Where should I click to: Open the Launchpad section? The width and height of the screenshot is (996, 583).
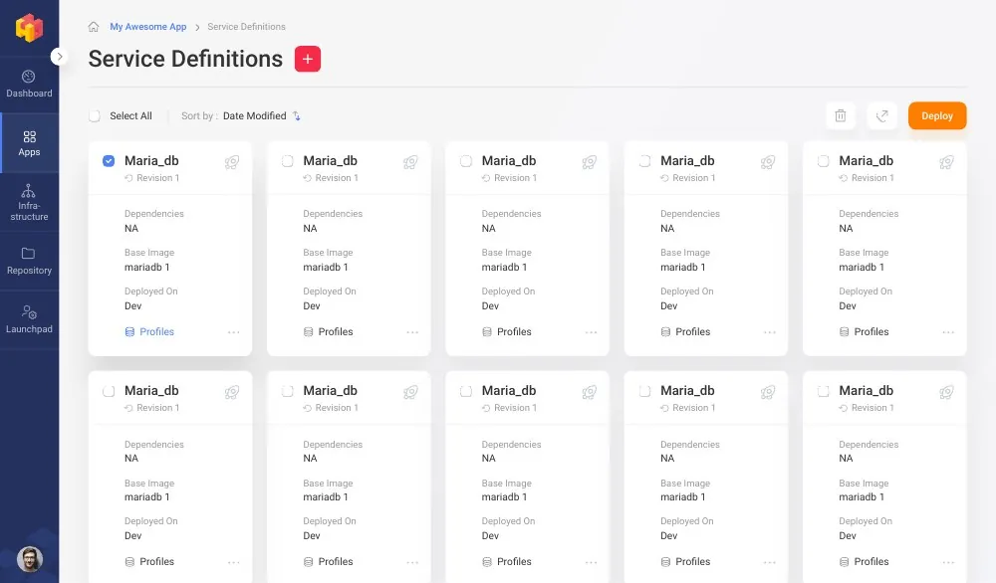(x=29, y=320)
